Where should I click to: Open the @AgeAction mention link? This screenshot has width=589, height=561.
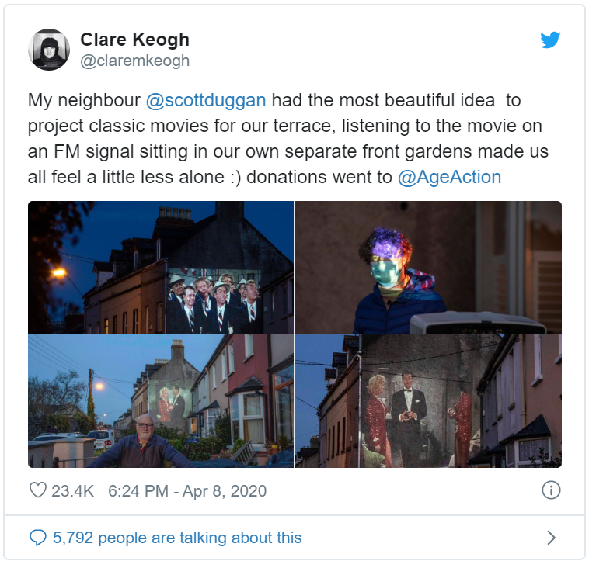tap(449, 177)
